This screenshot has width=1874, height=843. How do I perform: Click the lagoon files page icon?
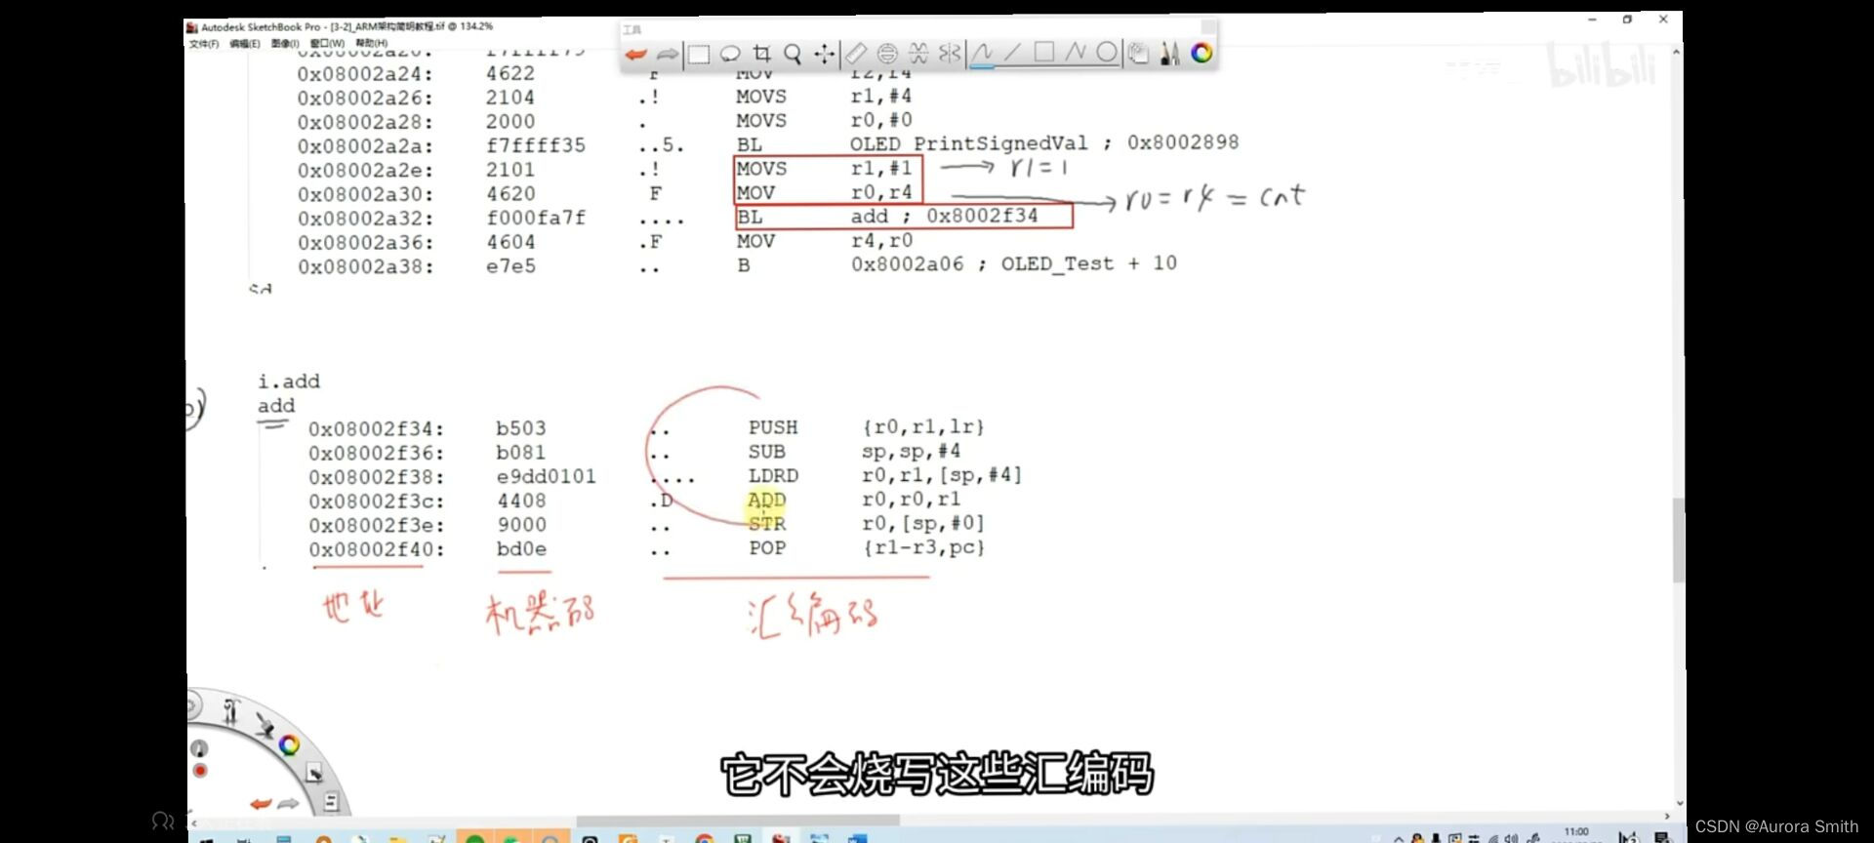pyautogui.click(x=331, y=802)
